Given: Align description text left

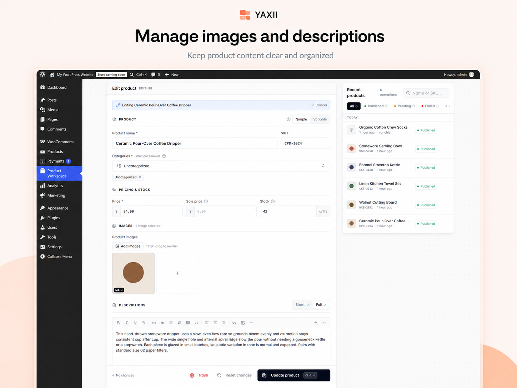Looking at the screenshot, I should 207,323.
